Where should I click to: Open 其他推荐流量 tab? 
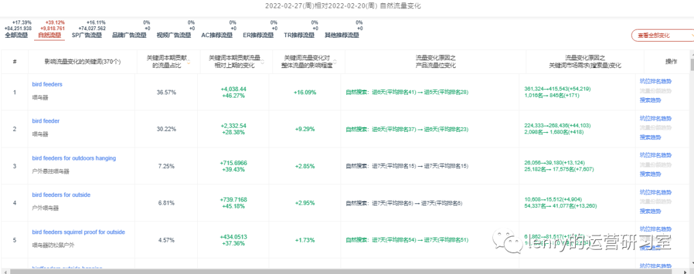342,35
